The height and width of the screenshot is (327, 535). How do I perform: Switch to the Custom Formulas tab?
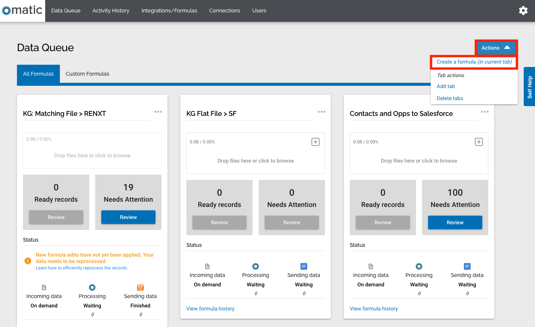(x=87, y=74)
